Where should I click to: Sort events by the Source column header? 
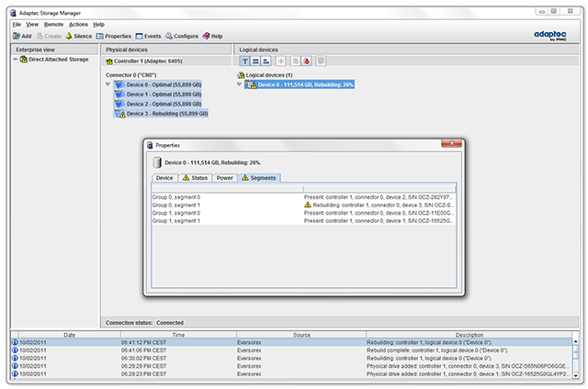click(x=301, y=335)
